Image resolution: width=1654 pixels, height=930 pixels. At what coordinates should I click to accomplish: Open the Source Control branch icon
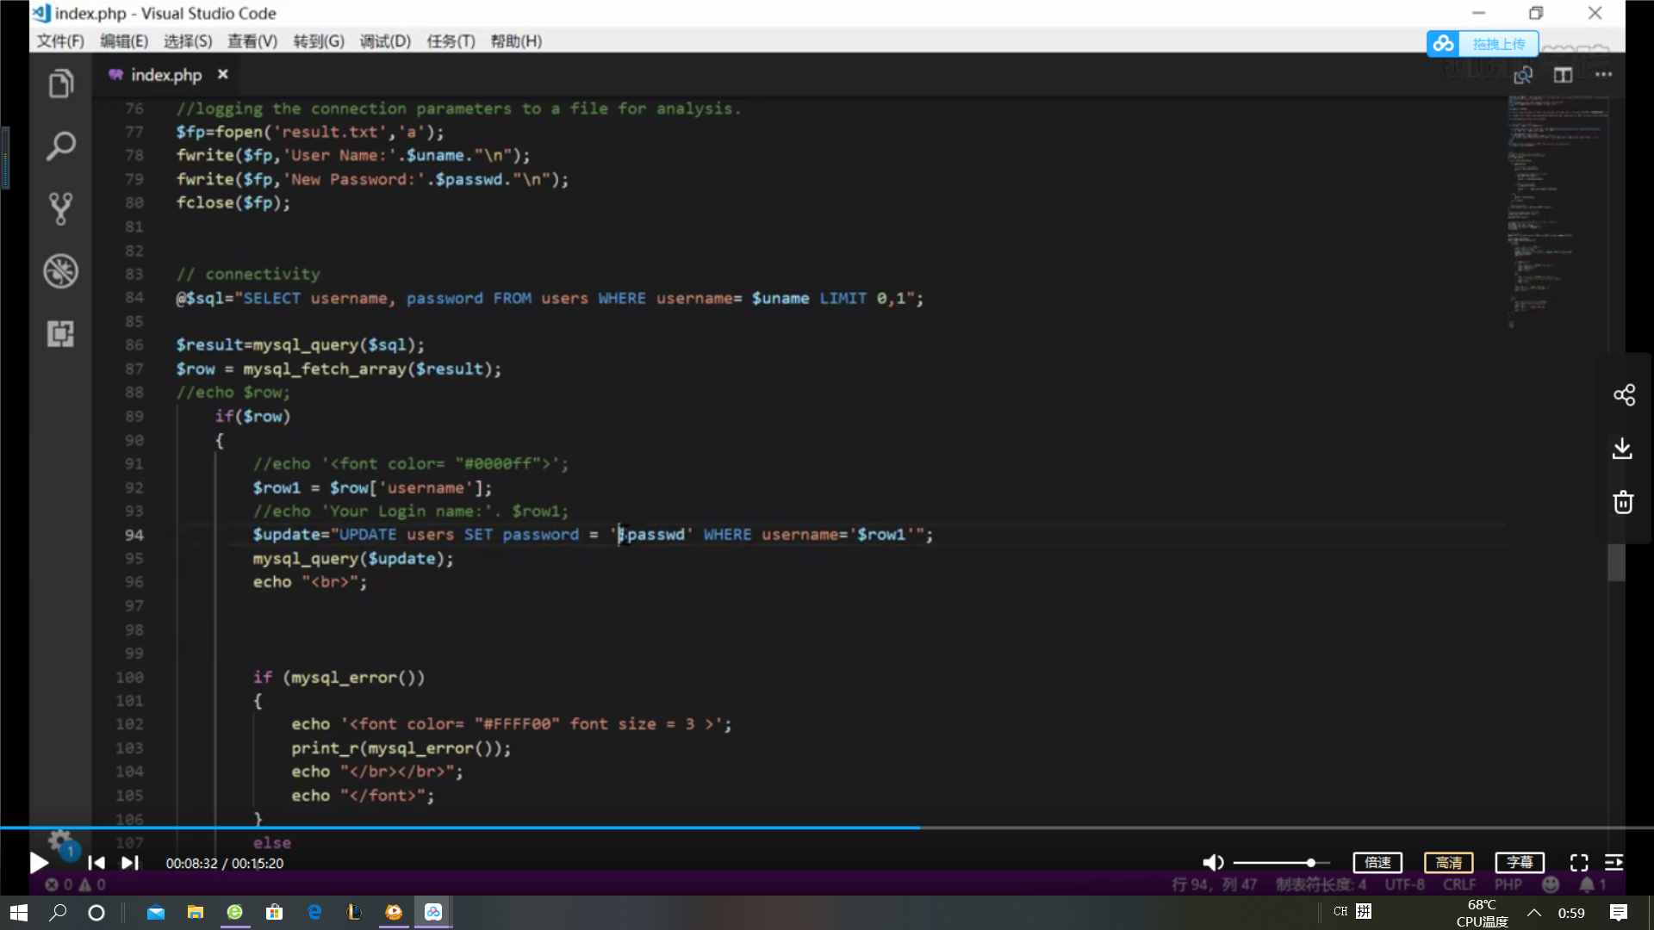click(x=60, y=208)
